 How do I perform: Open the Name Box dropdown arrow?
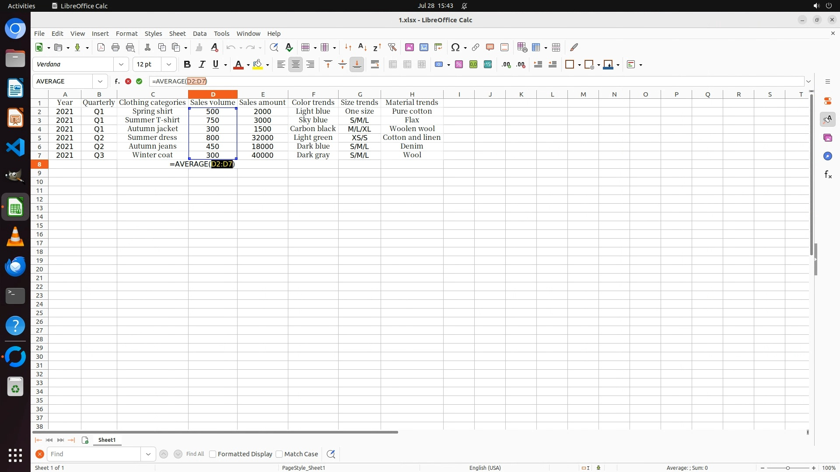pyautogui.click(x=100, y=81)
